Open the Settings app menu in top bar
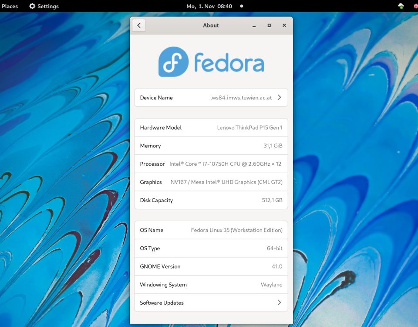 (44, 6)
